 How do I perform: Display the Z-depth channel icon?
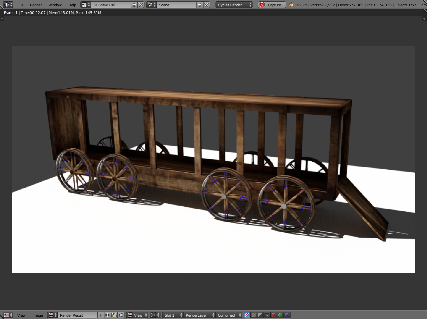[266, 315]
